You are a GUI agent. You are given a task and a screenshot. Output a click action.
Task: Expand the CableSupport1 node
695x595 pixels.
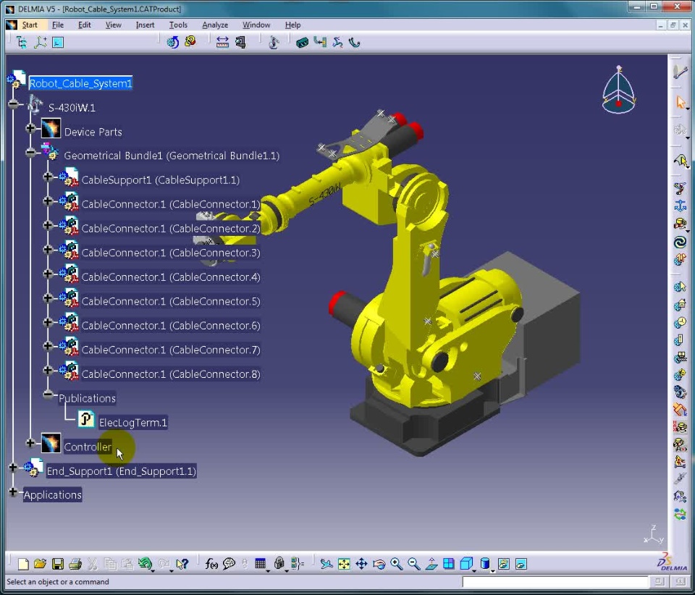point(48,177)
